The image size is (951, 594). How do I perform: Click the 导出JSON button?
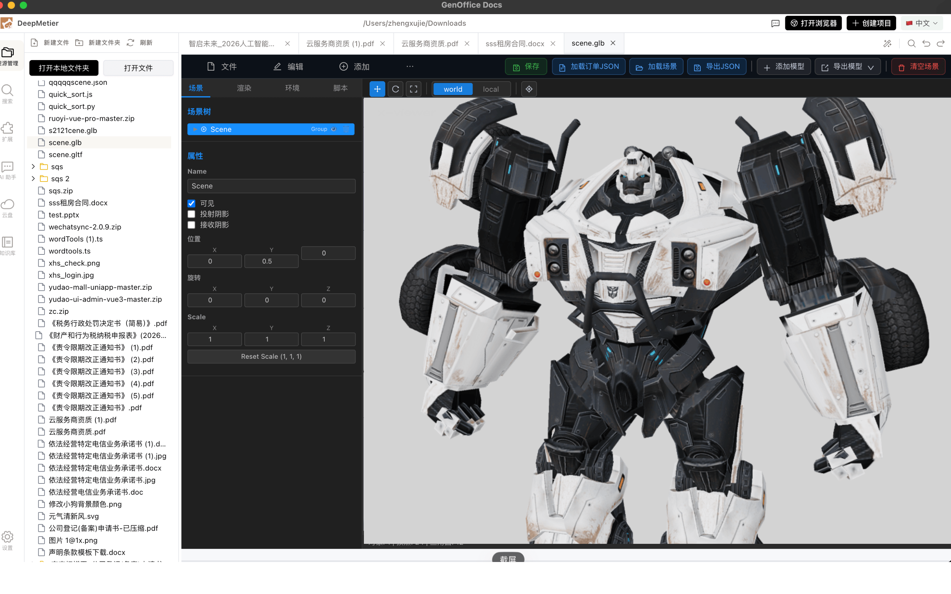(717, 67)
